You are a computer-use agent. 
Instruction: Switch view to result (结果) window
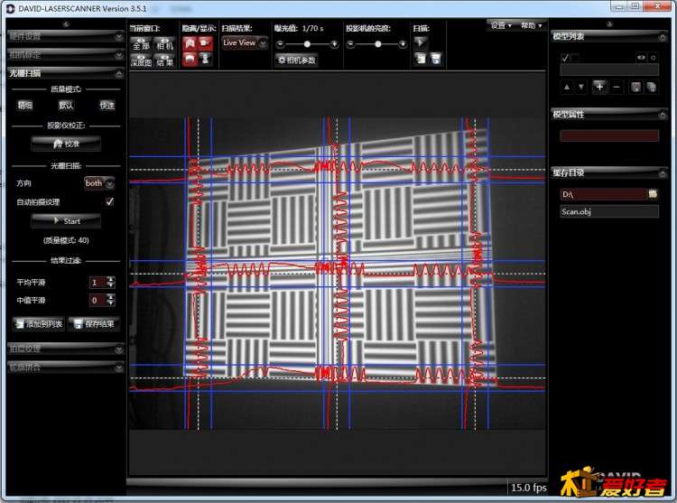[x=164, y=61]
